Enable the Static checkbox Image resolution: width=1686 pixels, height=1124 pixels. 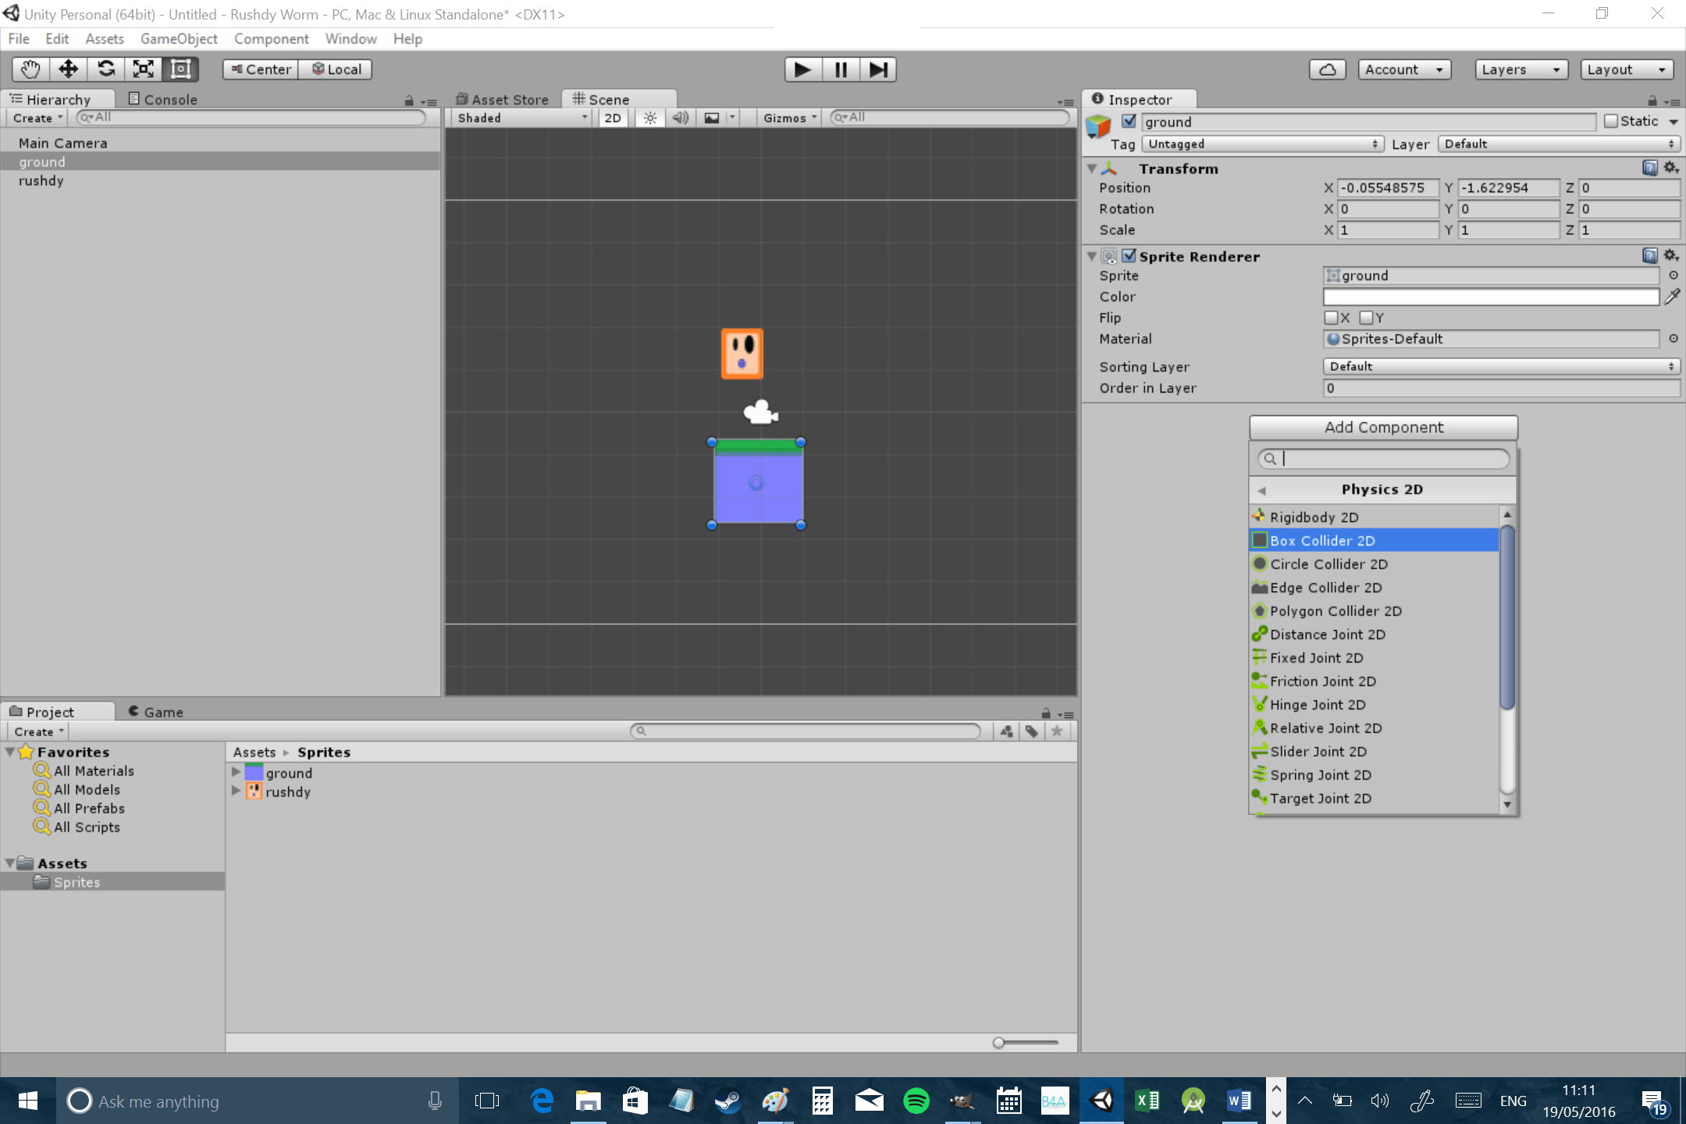[x=1611, y=121]
